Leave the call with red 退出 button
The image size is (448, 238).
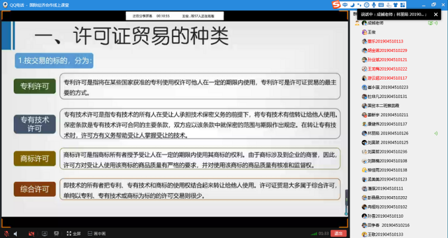339,234
